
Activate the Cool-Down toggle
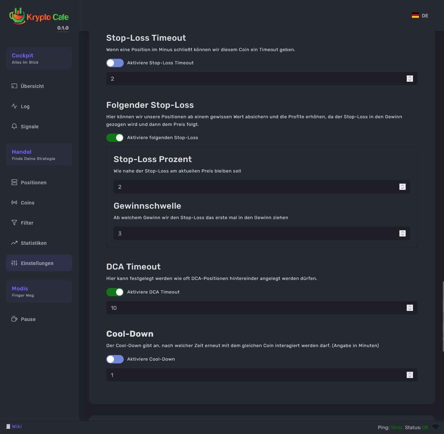point(115,359)
